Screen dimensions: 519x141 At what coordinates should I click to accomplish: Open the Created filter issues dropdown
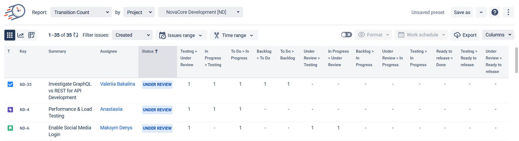[132, 35]
